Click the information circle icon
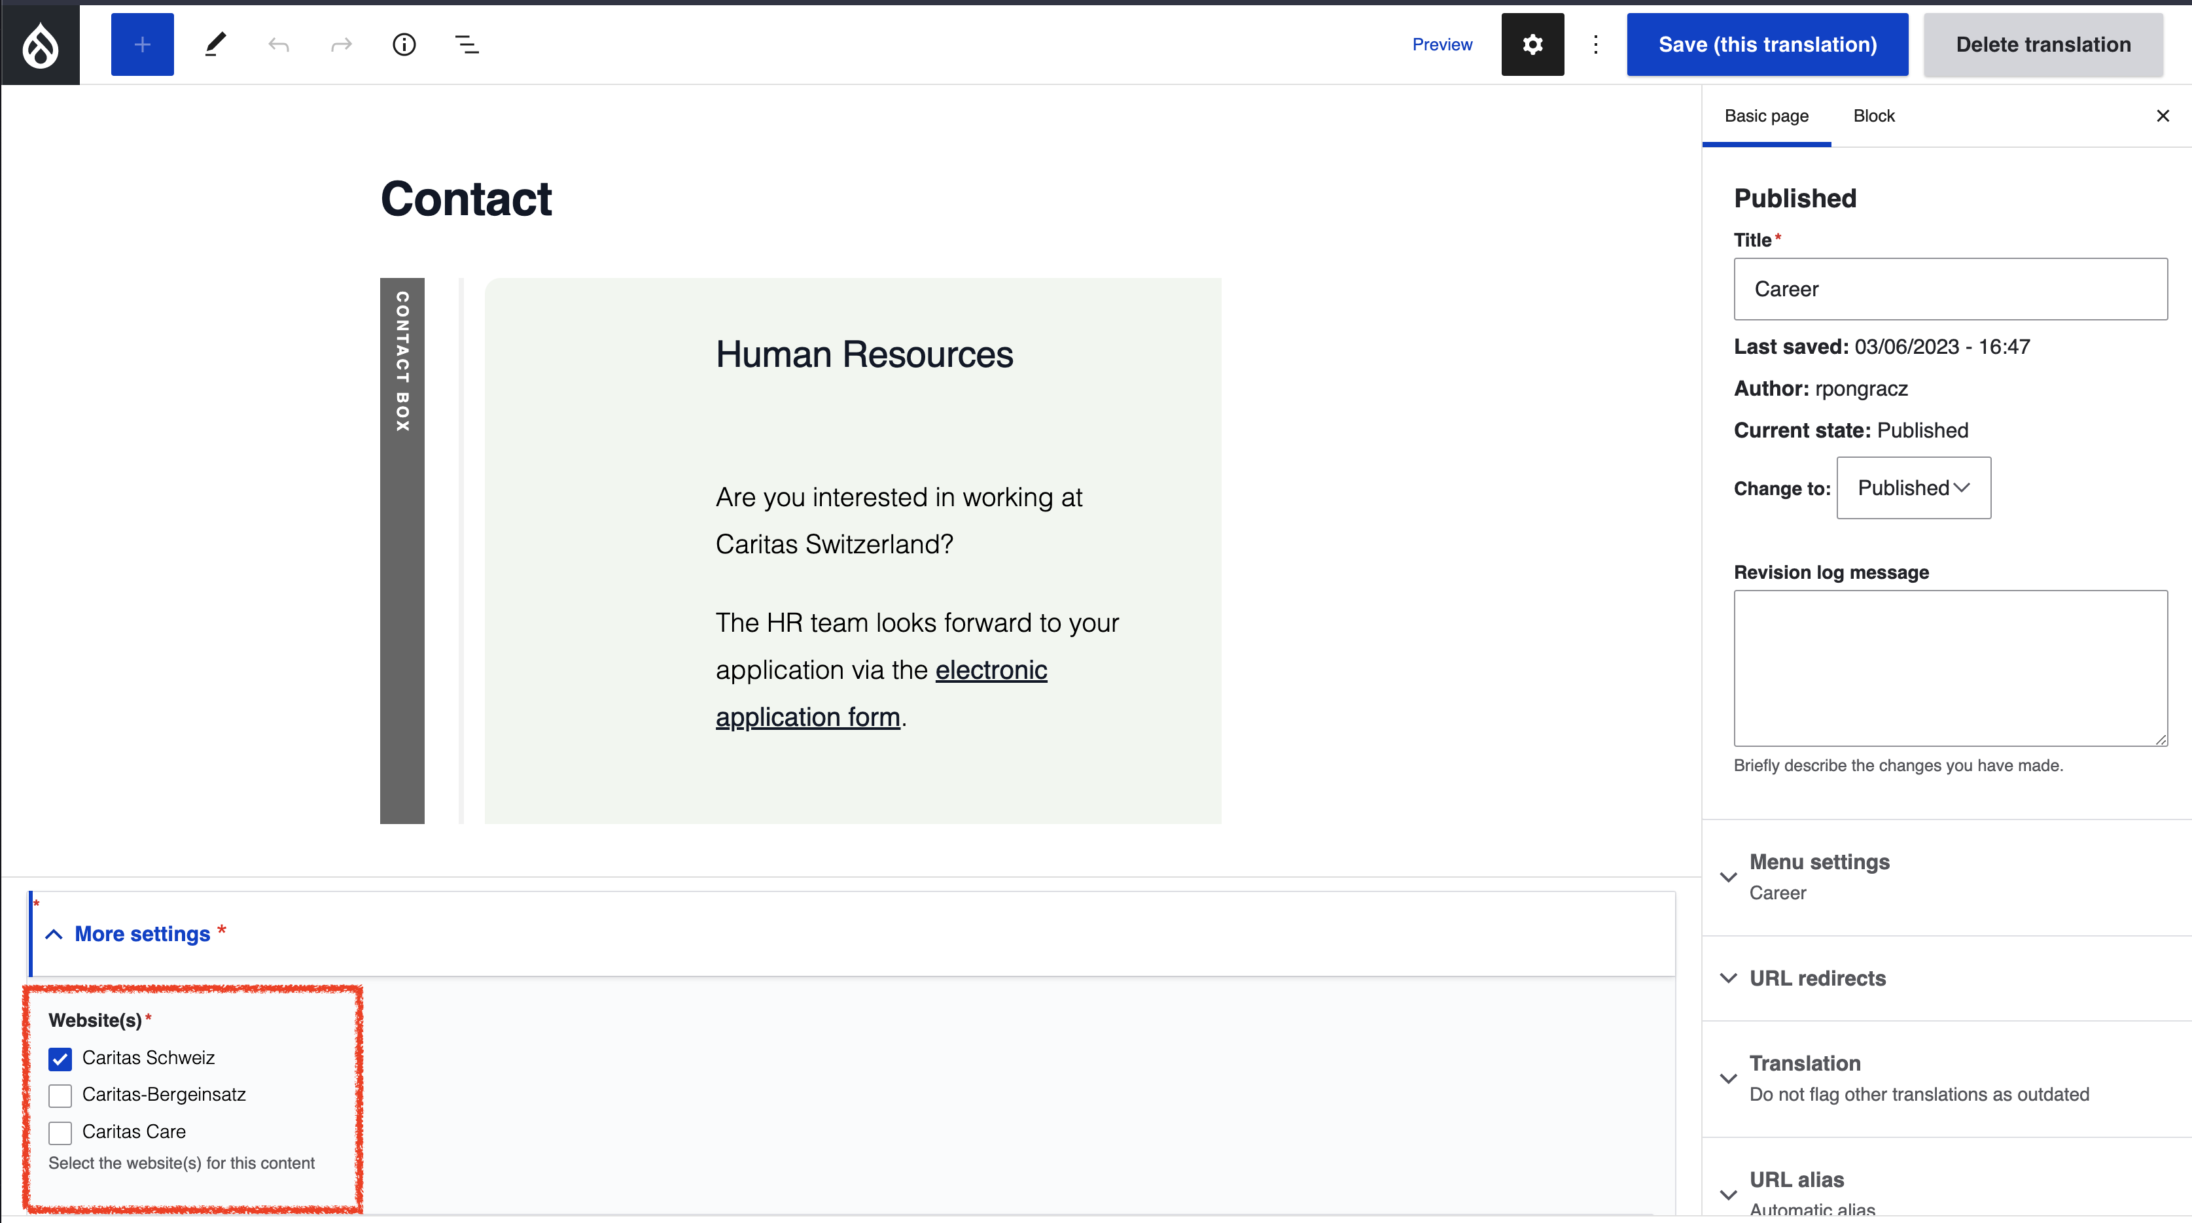The height and width of the screenshot is (1223, 2192). point(405,45)
